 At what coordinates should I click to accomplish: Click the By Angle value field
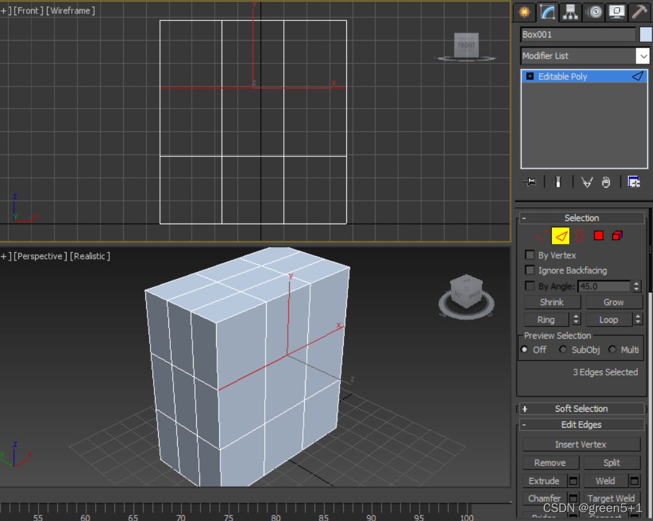pyautogui.click(x=604, y=287)
